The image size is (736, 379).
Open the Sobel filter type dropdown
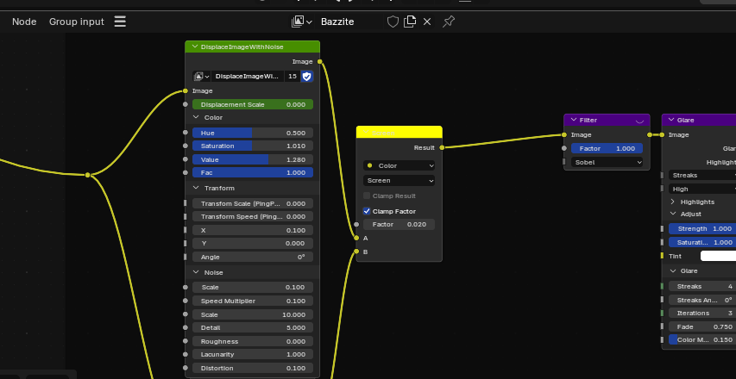pyautogui.click(x=607, y=162)
